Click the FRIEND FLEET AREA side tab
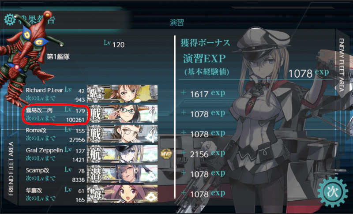Image resolution: width=353 pixels, height=214 pixels. point(11,168)
